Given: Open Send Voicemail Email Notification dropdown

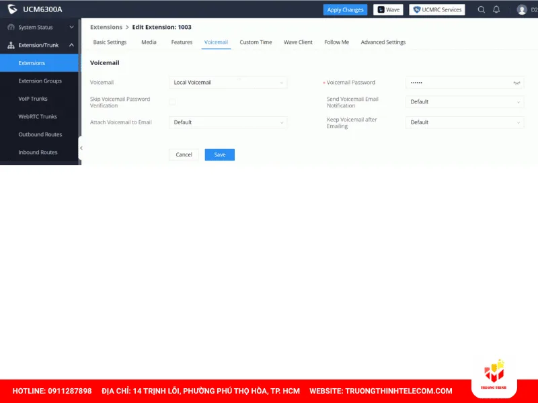Looking at the screenshot, I should 465,102.
